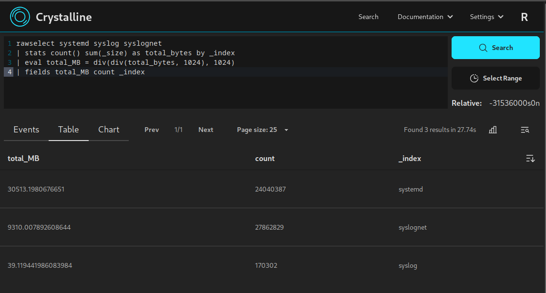Switch to the Events tab

tap(26, 130)
